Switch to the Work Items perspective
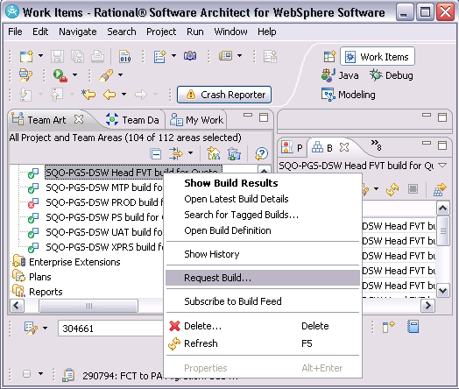This screenshot has height=389, width=459. tap(378, 56)
